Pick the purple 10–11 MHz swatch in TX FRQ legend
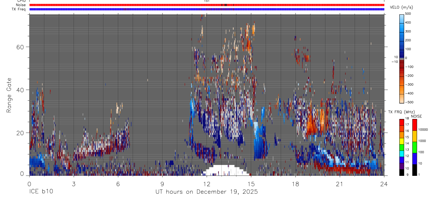Viewport: 432px width, 199px height. [x=402, y=166]
